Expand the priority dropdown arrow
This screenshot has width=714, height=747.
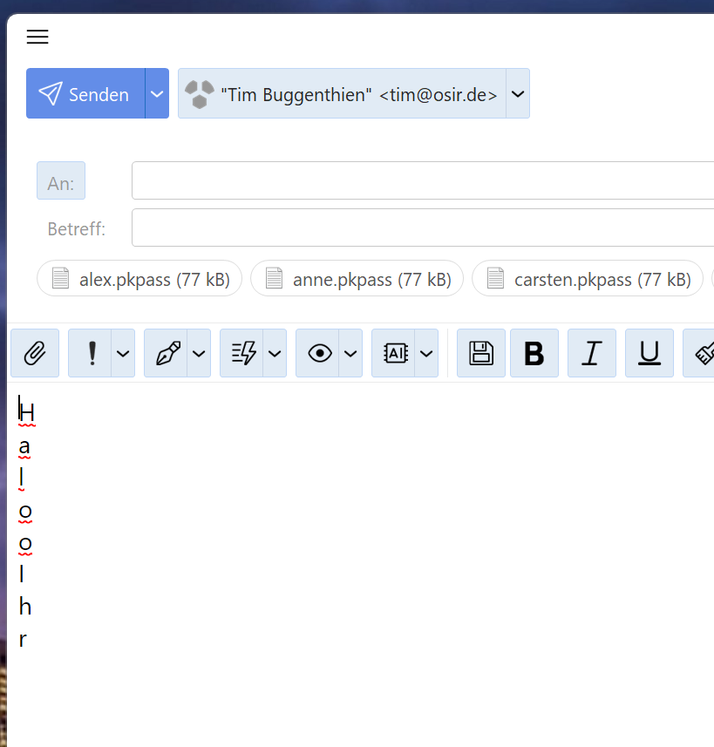(123, 353)
